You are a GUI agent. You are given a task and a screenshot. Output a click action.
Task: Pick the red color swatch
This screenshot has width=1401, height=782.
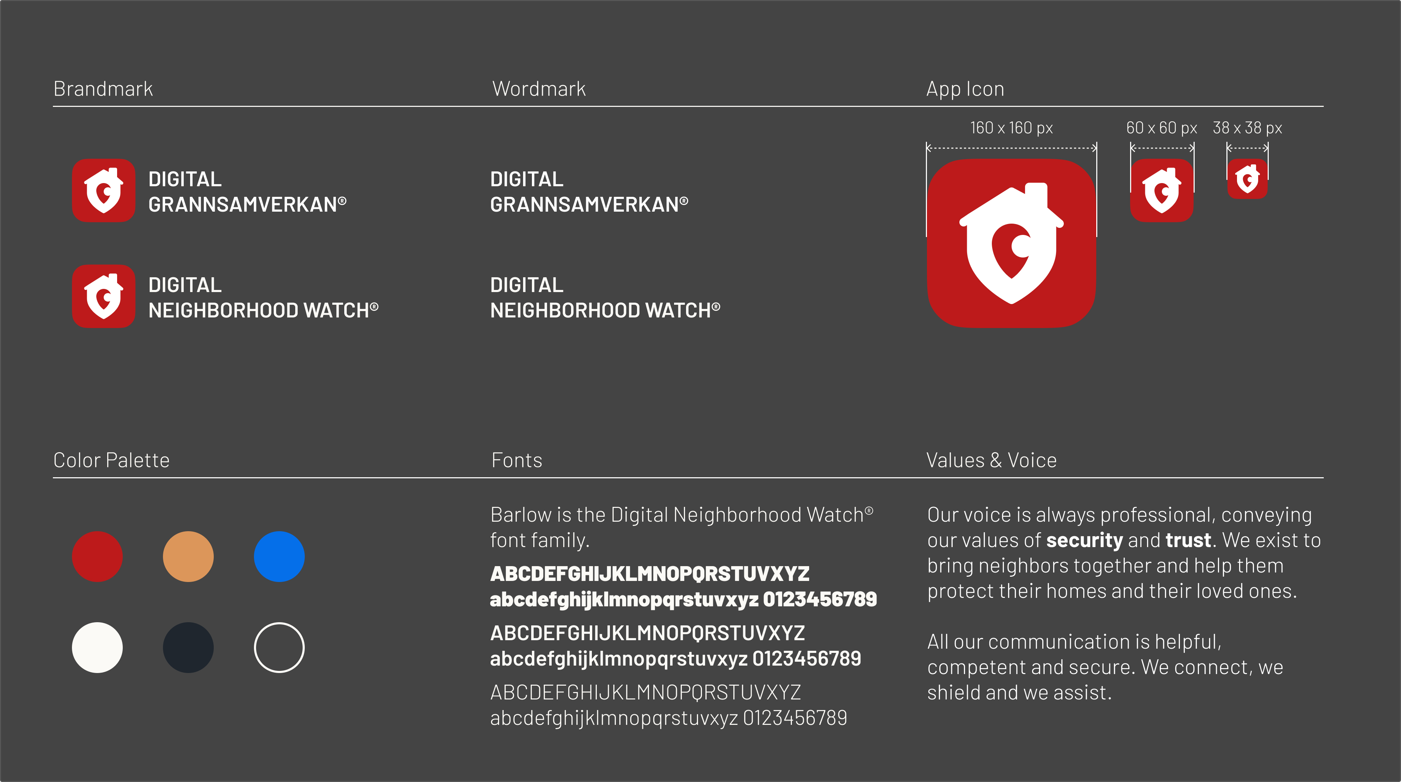point(97,556)
